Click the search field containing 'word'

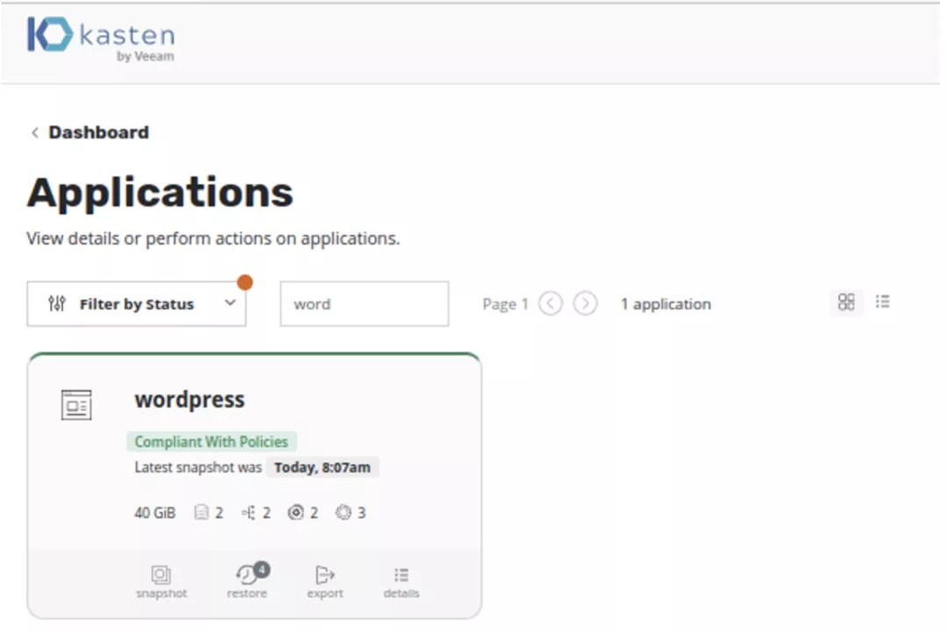364,304
